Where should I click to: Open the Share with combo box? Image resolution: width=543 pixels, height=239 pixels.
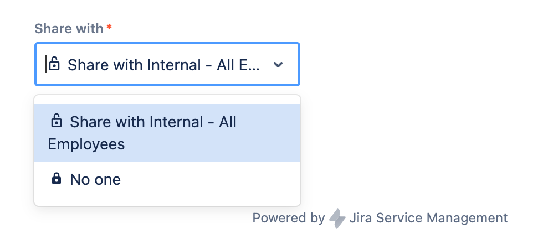(167, 64)
